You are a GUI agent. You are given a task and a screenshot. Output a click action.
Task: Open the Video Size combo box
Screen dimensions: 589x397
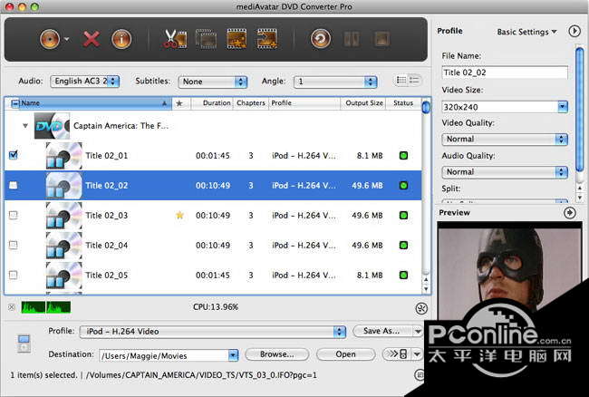coord(505,107)
